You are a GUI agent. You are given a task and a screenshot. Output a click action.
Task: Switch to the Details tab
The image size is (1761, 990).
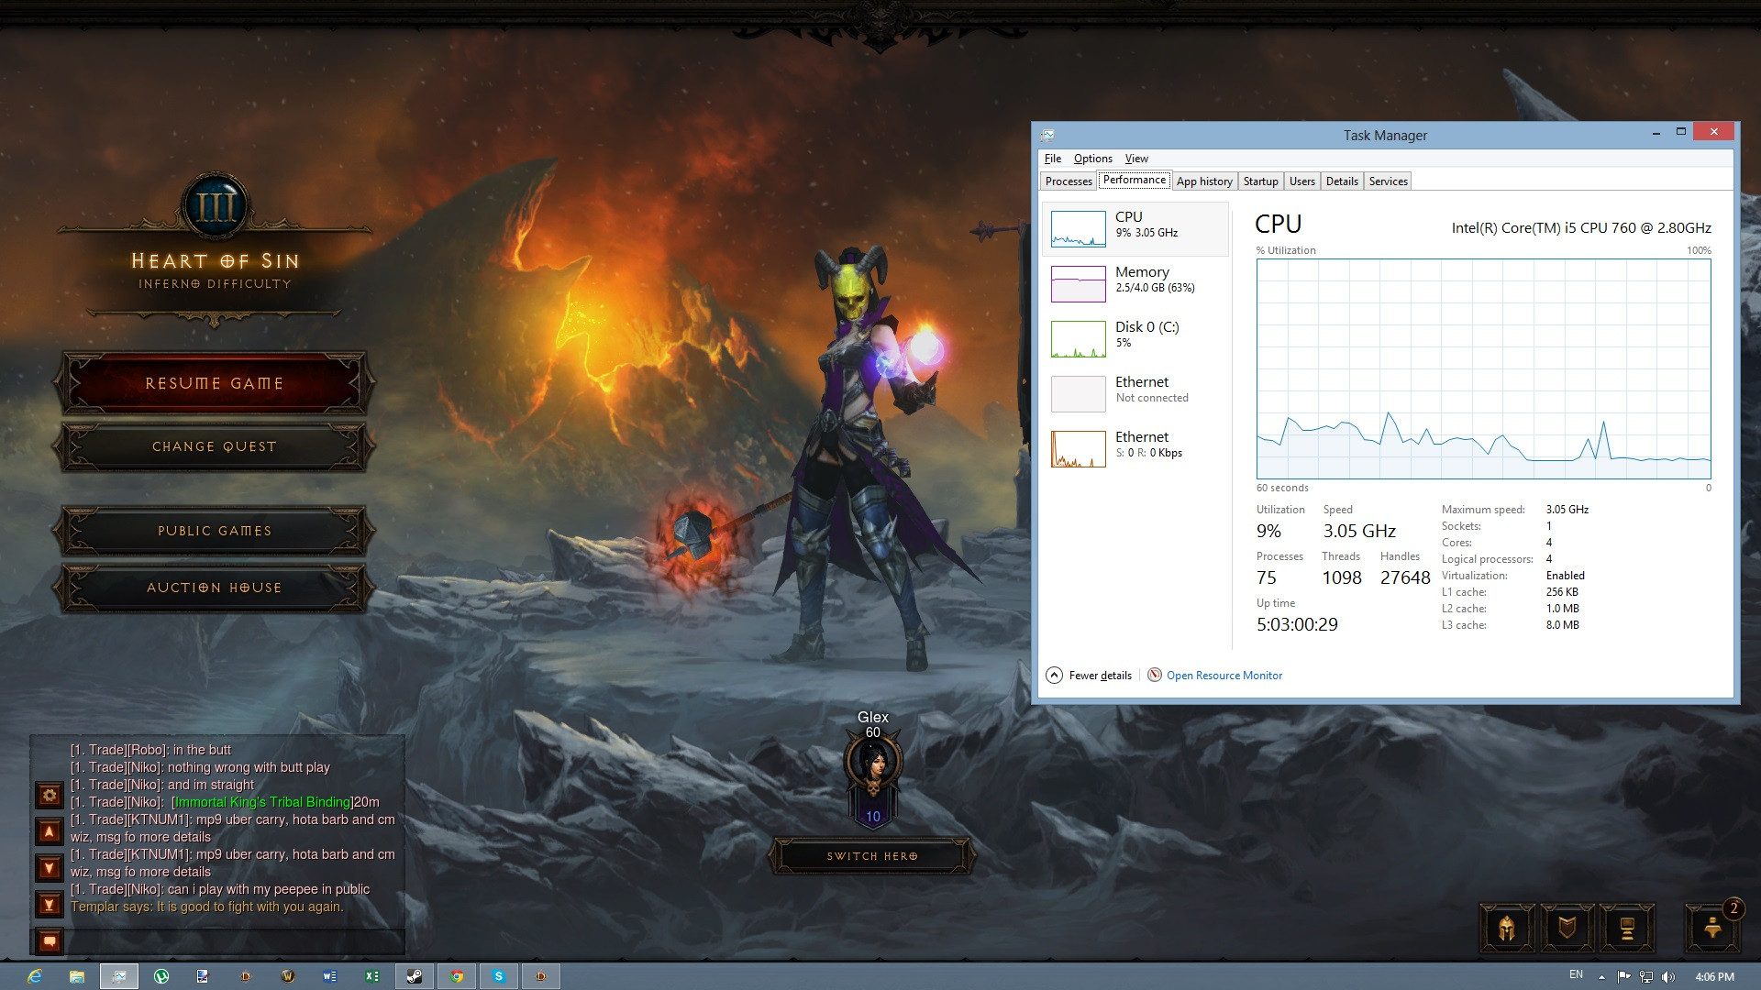1342,181
